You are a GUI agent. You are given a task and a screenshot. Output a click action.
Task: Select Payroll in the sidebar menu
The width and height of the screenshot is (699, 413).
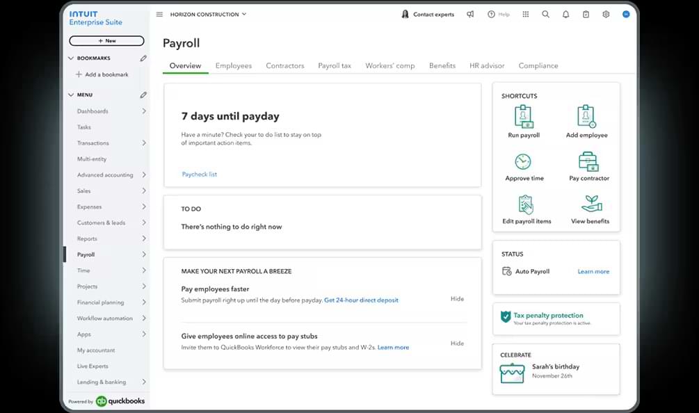coord(86,254)
